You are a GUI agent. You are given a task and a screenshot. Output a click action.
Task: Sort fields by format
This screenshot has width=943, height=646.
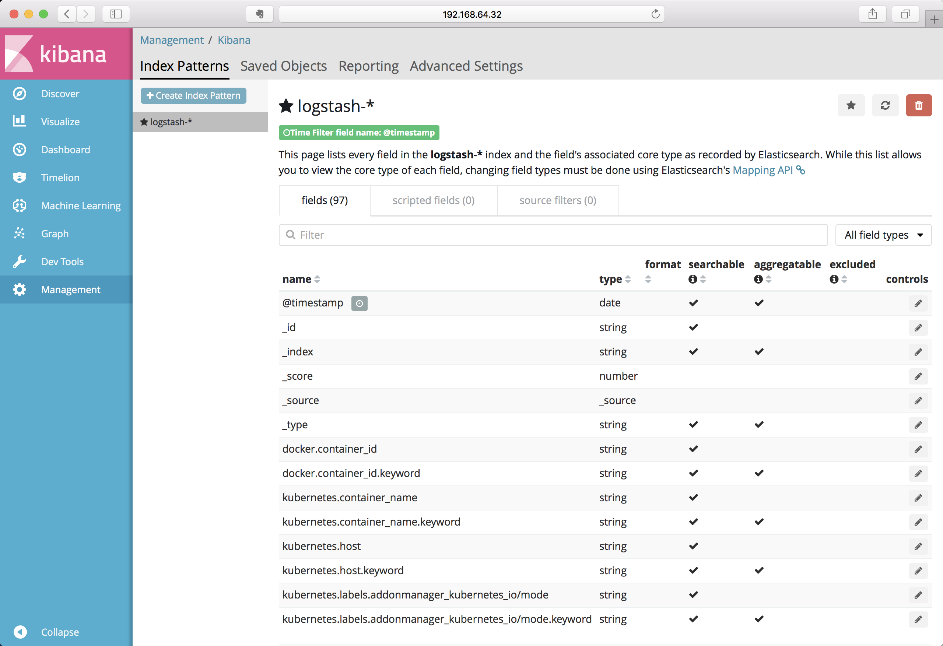pyautogui.click(x=648, y=279)
